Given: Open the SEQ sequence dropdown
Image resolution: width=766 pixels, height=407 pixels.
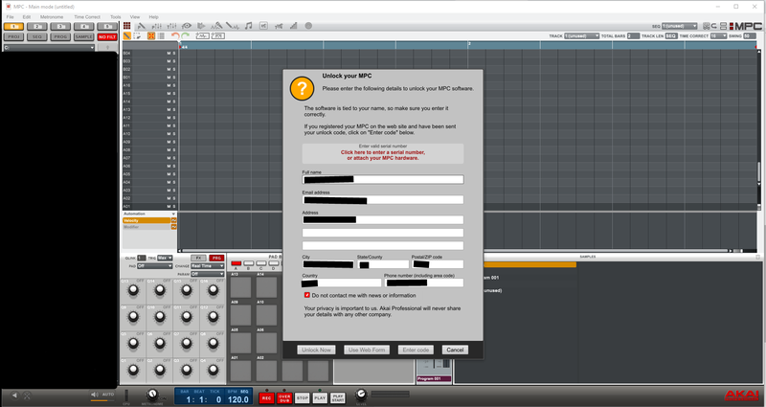Looking at the screenshot, I should pyautogui.click(x=680, y=26).
